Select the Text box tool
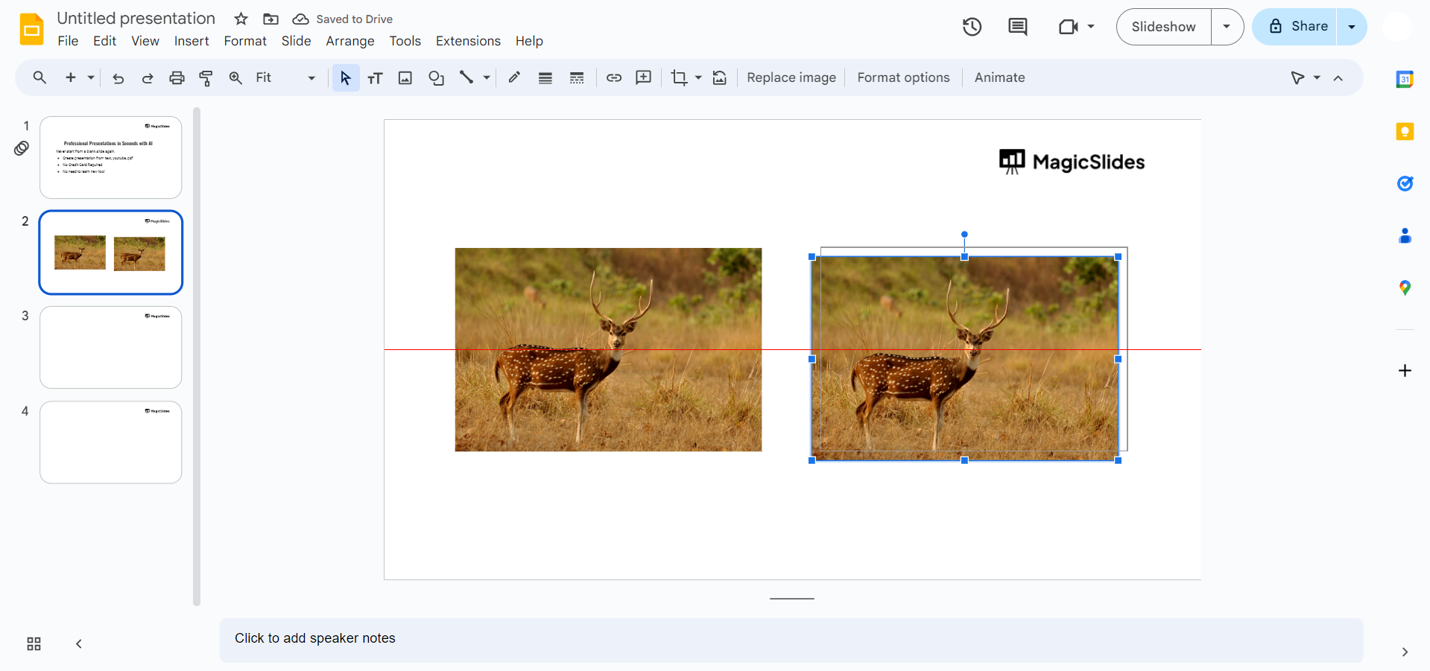Viewport: 1430px width, 671px height. coord(375,77)
